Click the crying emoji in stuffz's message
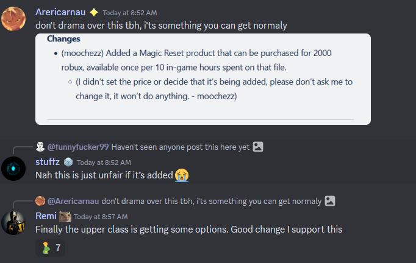Viewport: 416px width, 263px height. coord(181,175)
